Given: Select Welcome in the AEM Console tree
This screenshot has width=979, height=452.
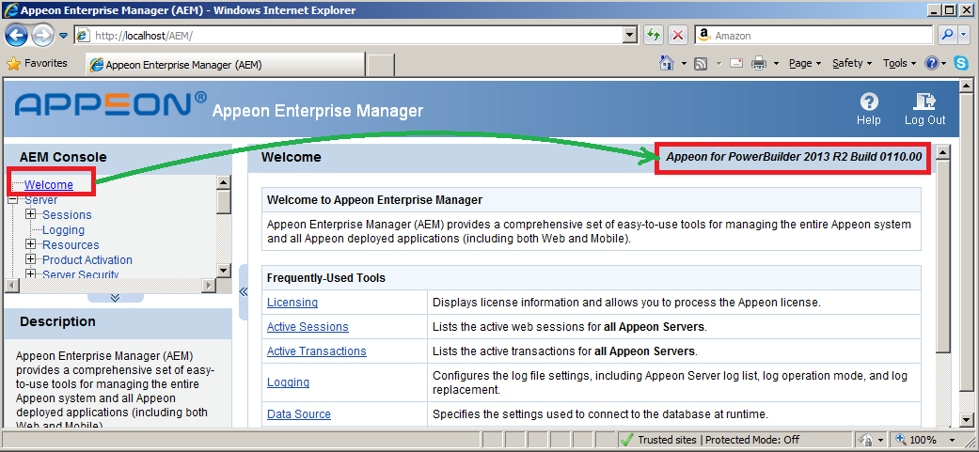Looking at the screenshot, I should [x=49, y=184].
